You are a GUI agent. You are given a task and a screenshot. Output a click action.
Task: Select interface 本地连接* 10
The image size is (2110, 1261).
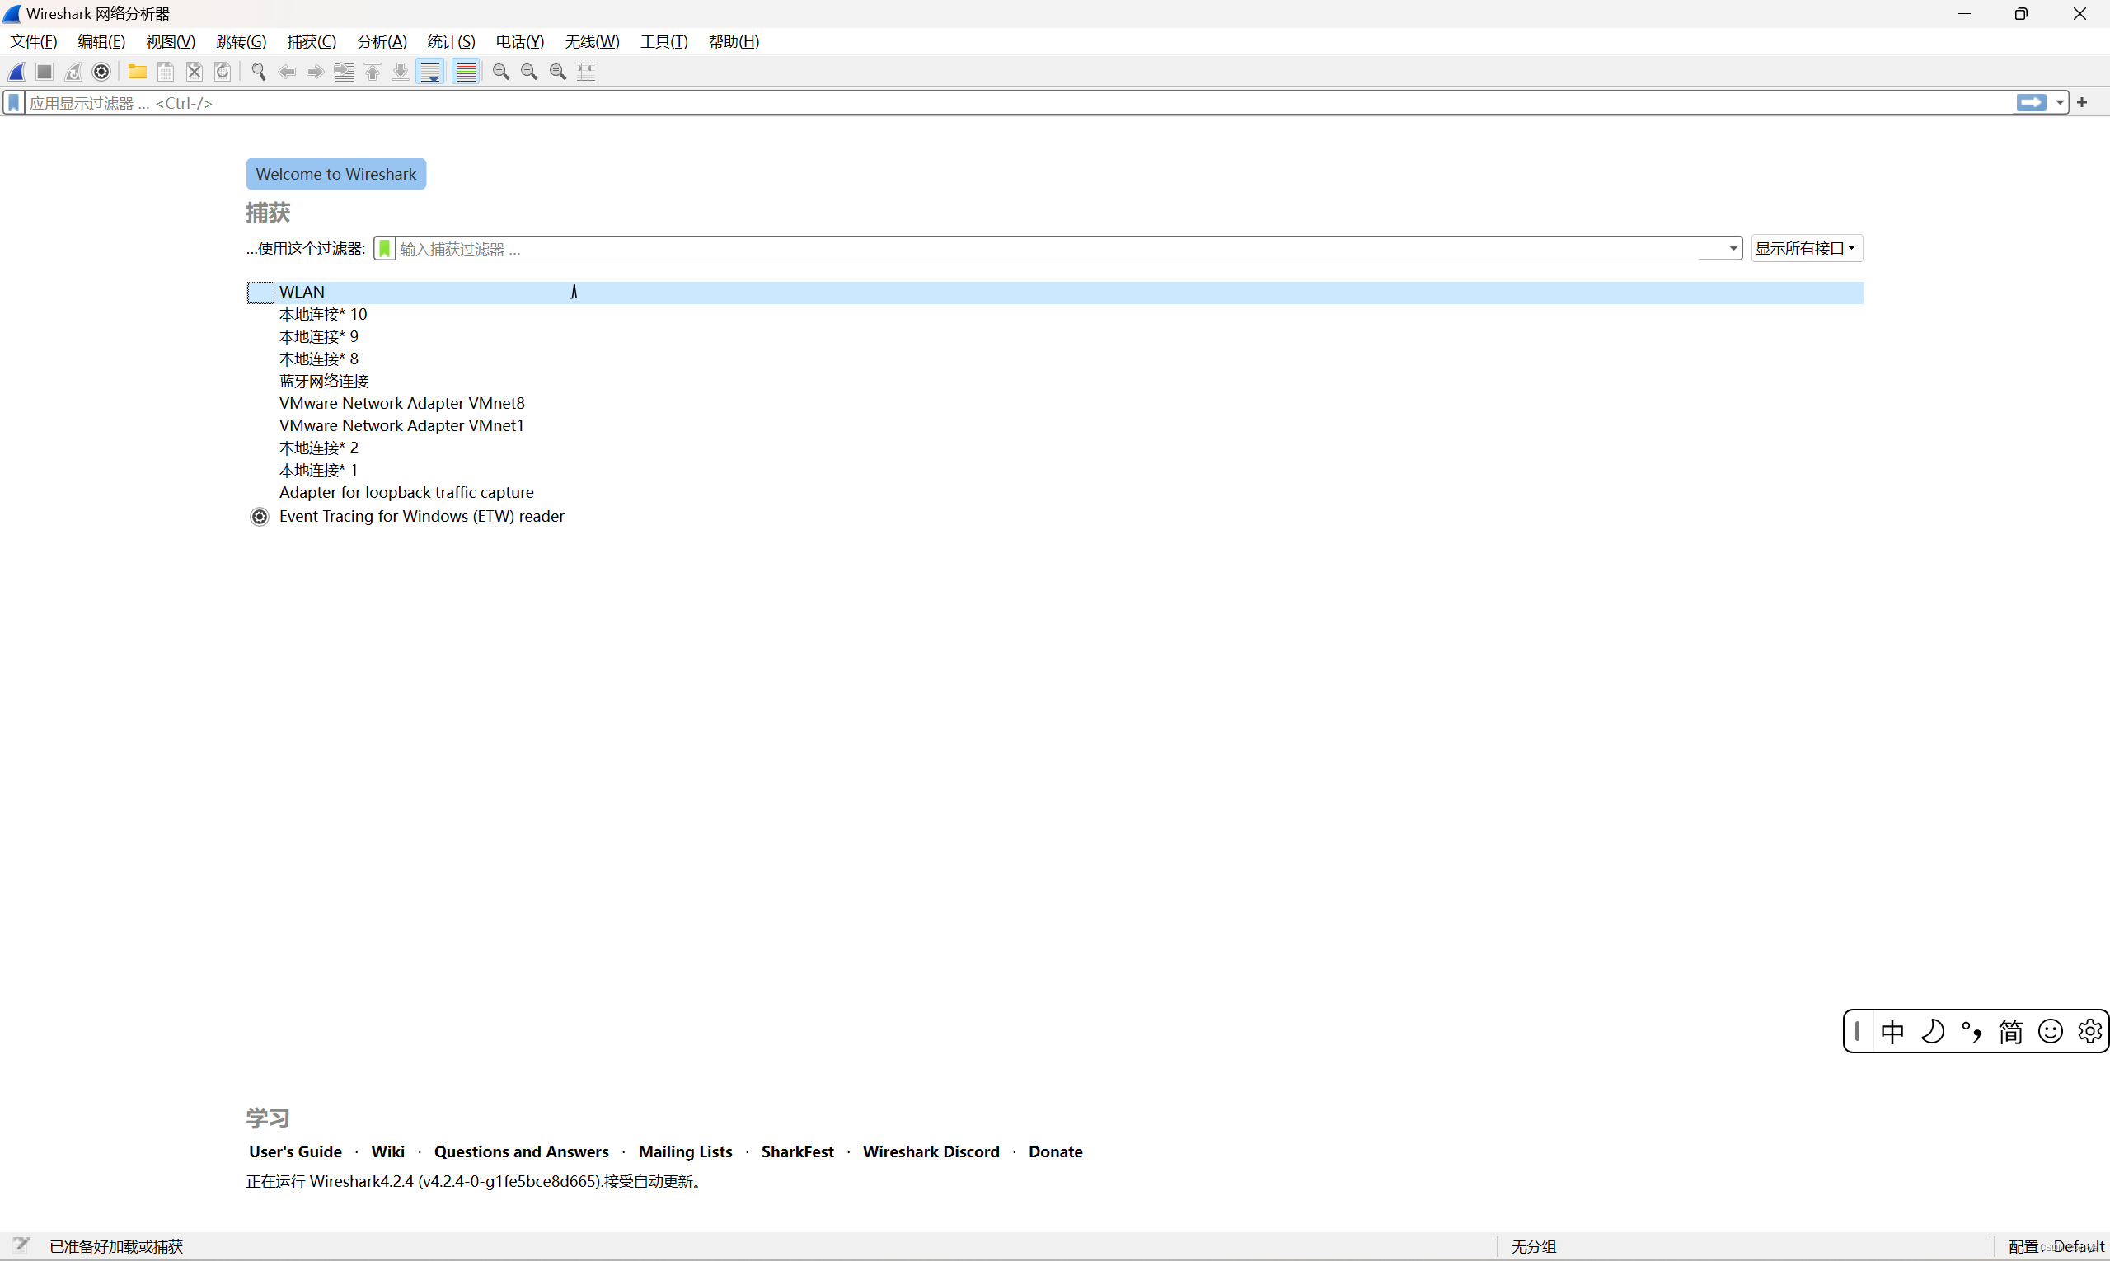[x=1056, y=314]
